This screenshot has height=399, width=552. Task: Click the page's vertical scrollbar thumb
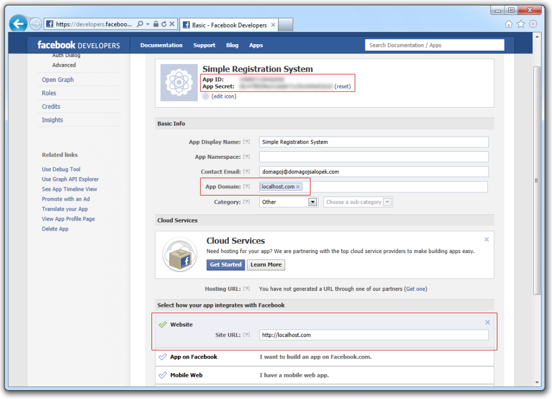536,180
